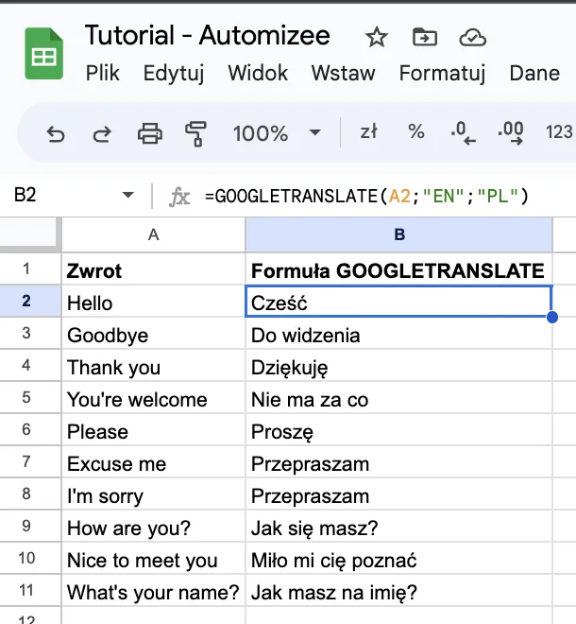Click the blue fill handle on B2
Image resolution: width=576 pixels, height=624 pixels.
coord(552,317)
